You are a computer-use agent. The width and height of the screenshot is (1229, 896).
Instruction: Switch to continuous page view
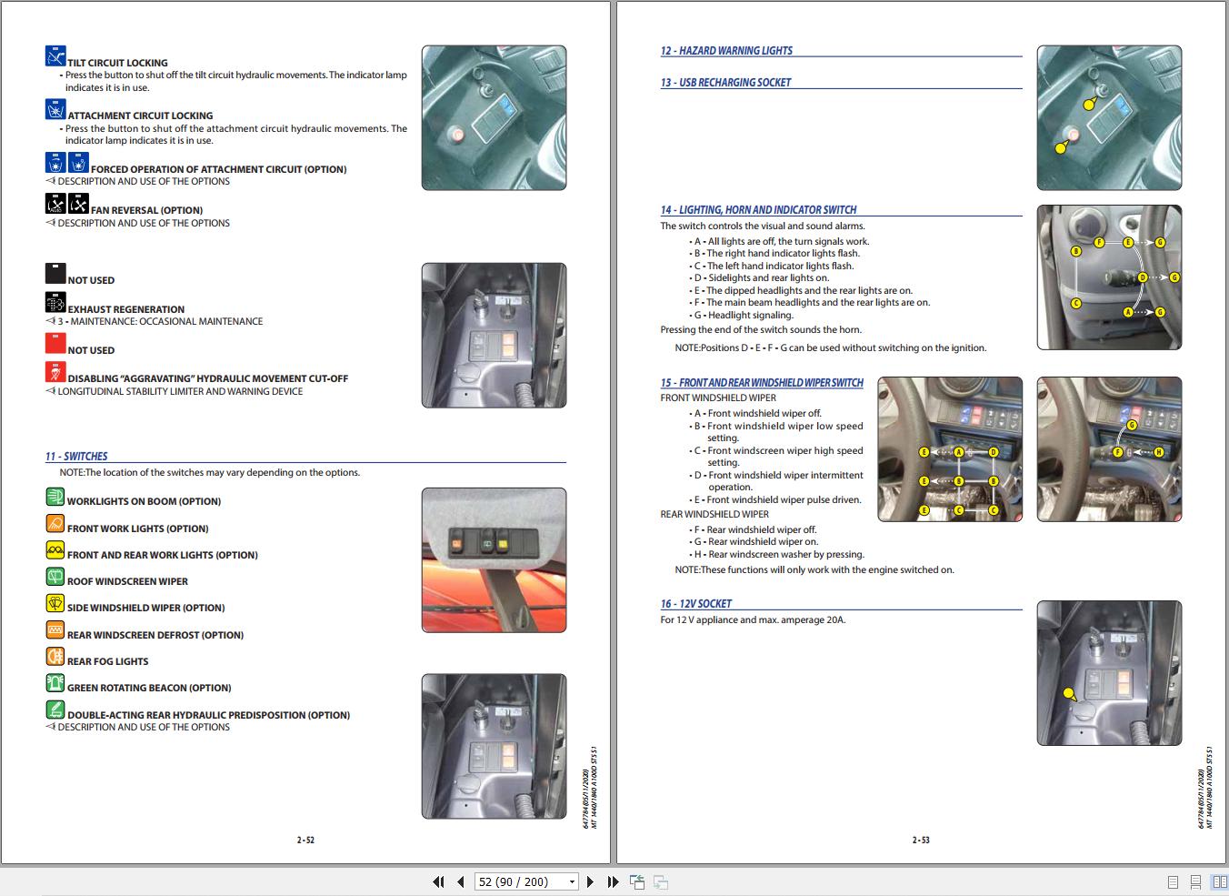click(x=1195, y=882)
